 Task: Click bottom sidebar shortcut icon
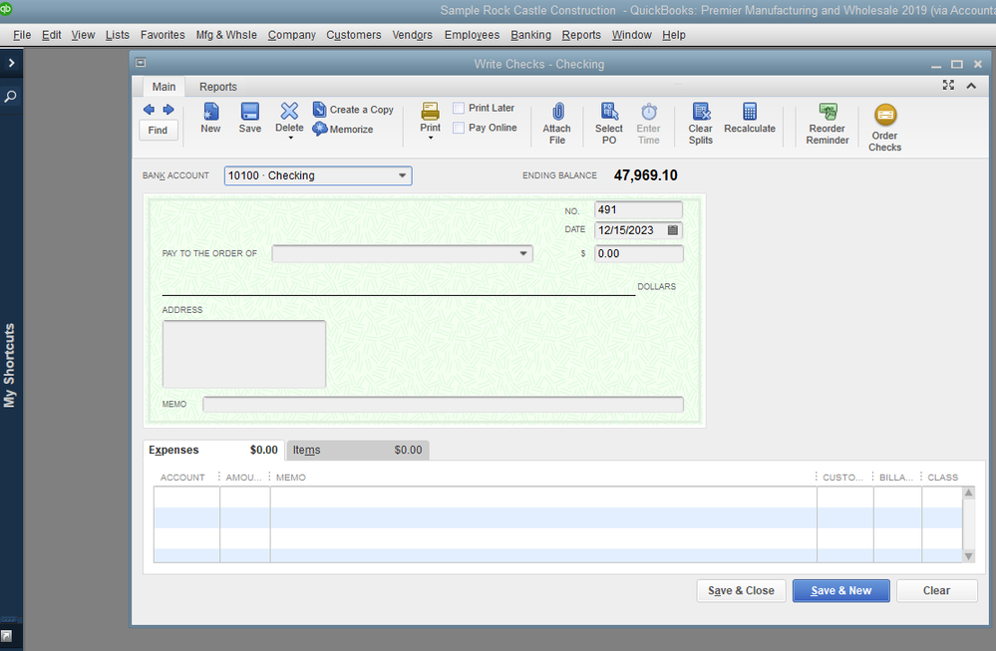point(6,635)
